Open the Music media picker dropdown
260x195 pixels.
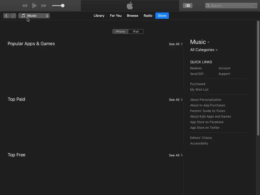pyautogui.click(x=34, y=16)
